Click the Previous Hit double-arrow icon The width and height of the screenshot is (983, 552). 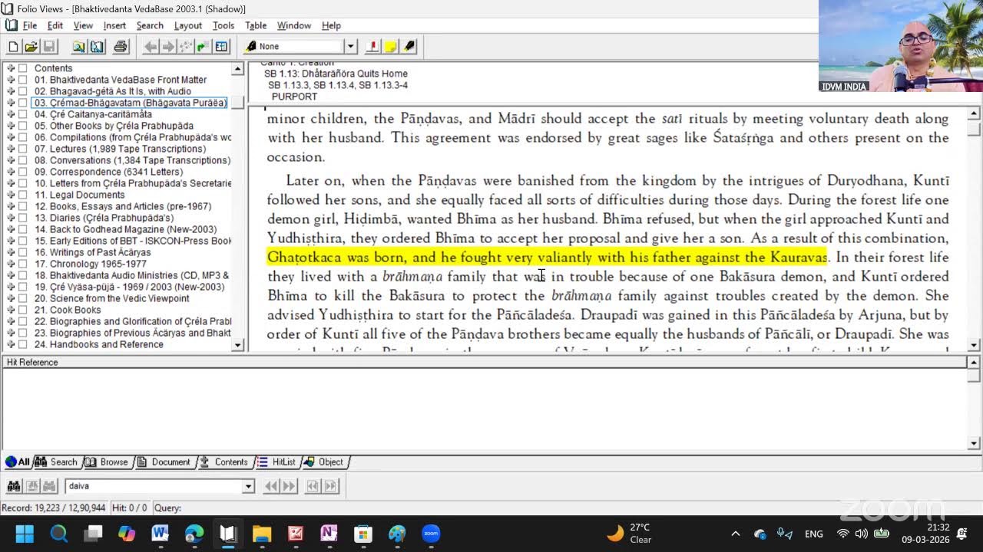[271, 486]
